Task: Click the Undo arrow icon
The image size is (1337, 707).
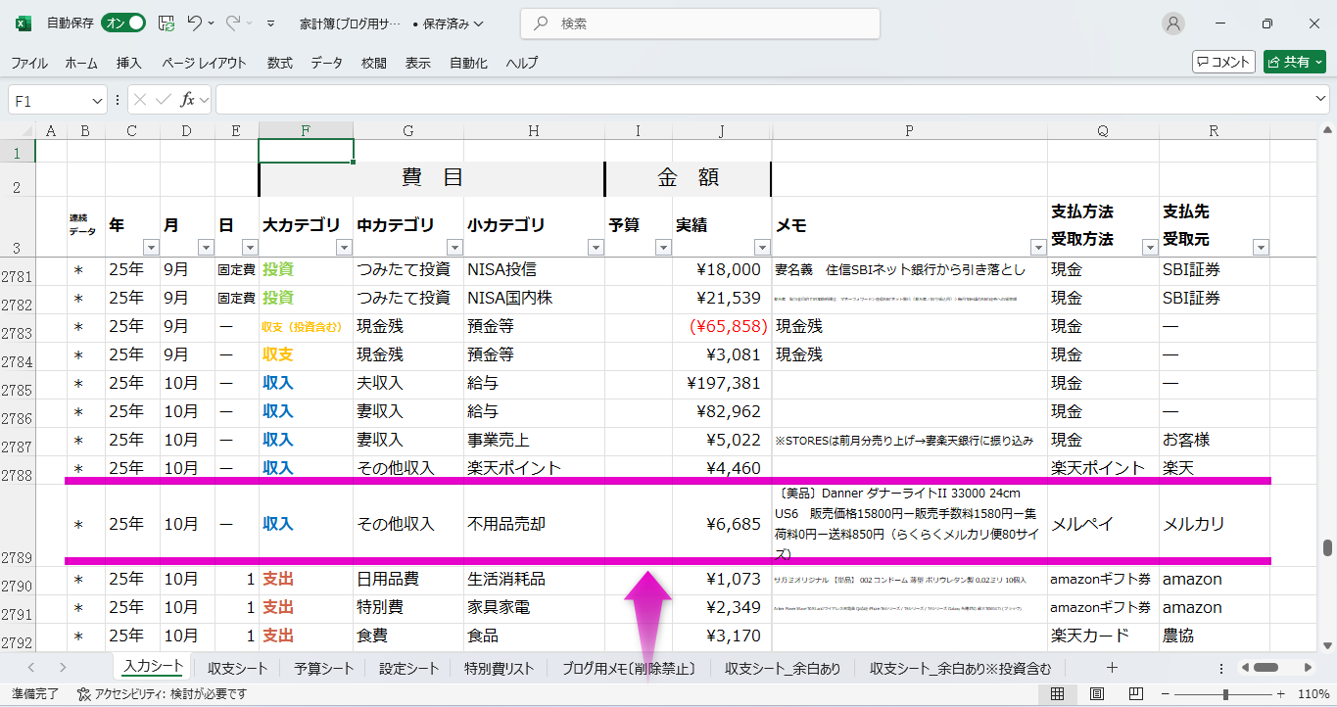Action: (195, 24)
